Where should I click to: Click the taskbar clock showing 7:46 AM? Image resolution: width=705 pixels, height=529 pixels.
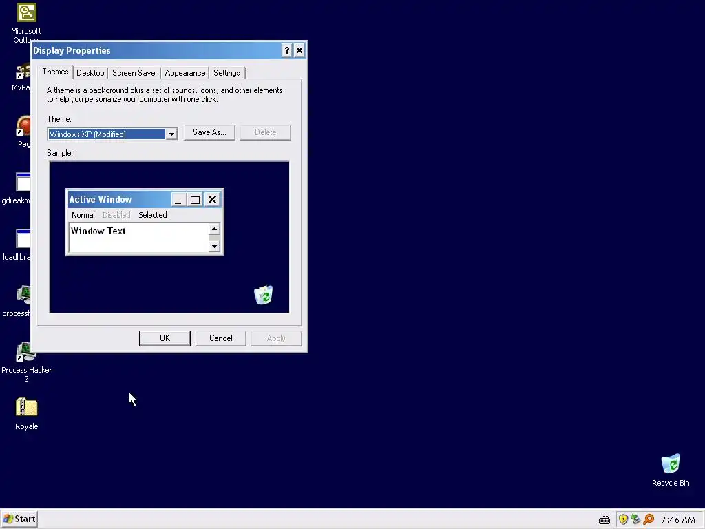pyautogui.click(x=678, y=519)
